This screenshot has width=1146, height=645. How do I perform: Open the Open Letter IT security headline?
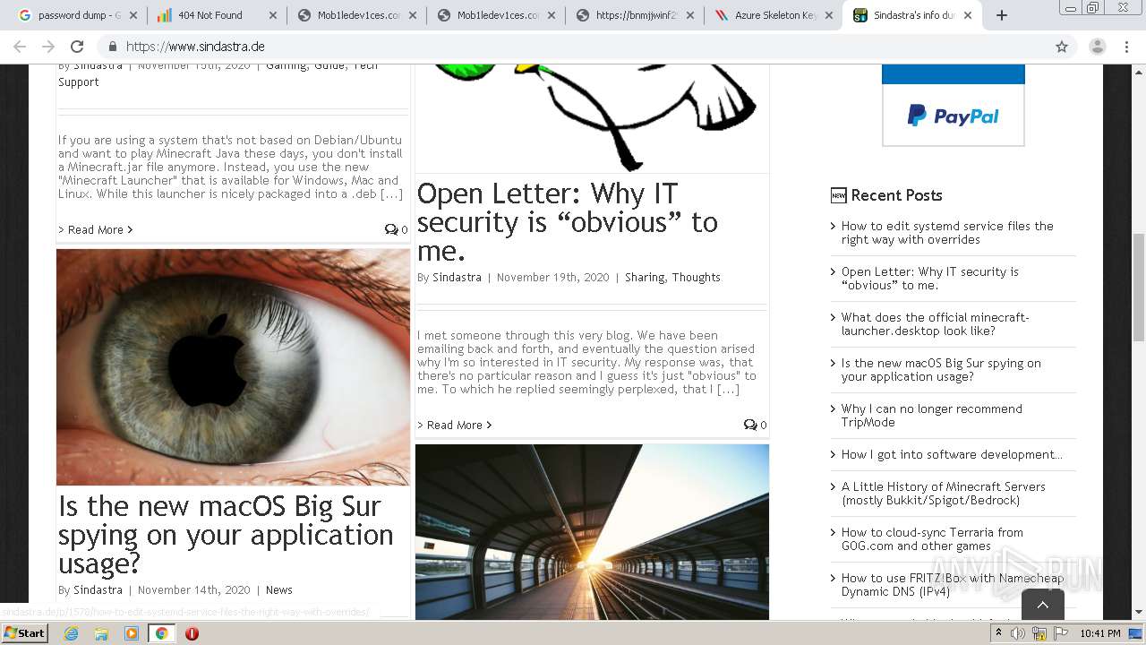pyautogui.click(x=568, y=221)
